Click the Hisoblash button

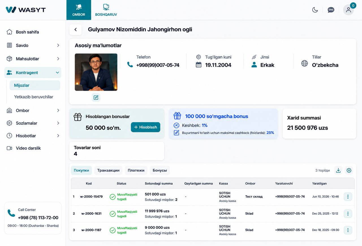pos(146,127)
